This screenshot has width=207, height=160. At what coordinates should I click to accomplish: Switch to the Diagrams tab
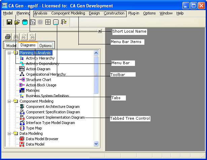pyautogui.click(x=28, y=45)
